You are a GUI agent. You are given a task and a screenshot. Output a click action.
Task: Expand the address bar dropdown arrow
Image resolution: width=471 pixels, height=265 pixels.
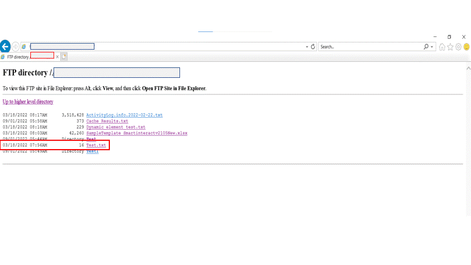click(x=307, y=47)
